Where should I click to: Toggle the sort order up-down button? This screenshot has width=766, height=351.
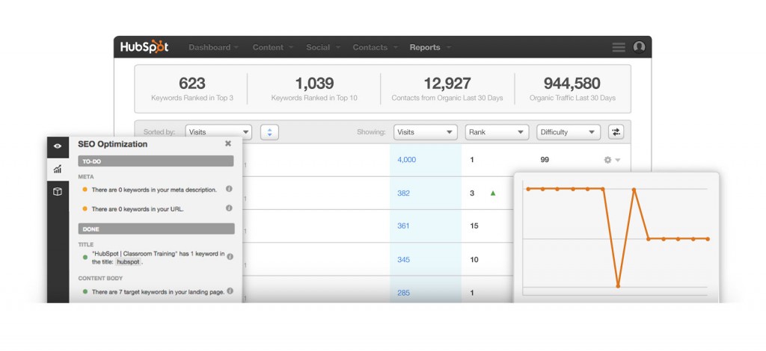pyautogui.click(x=269, y=132)
